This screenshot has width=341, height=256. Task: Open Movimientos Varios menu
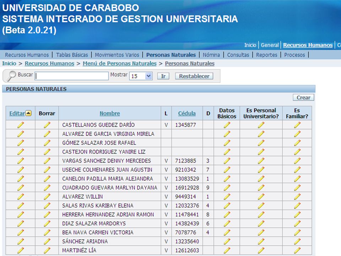117,55
